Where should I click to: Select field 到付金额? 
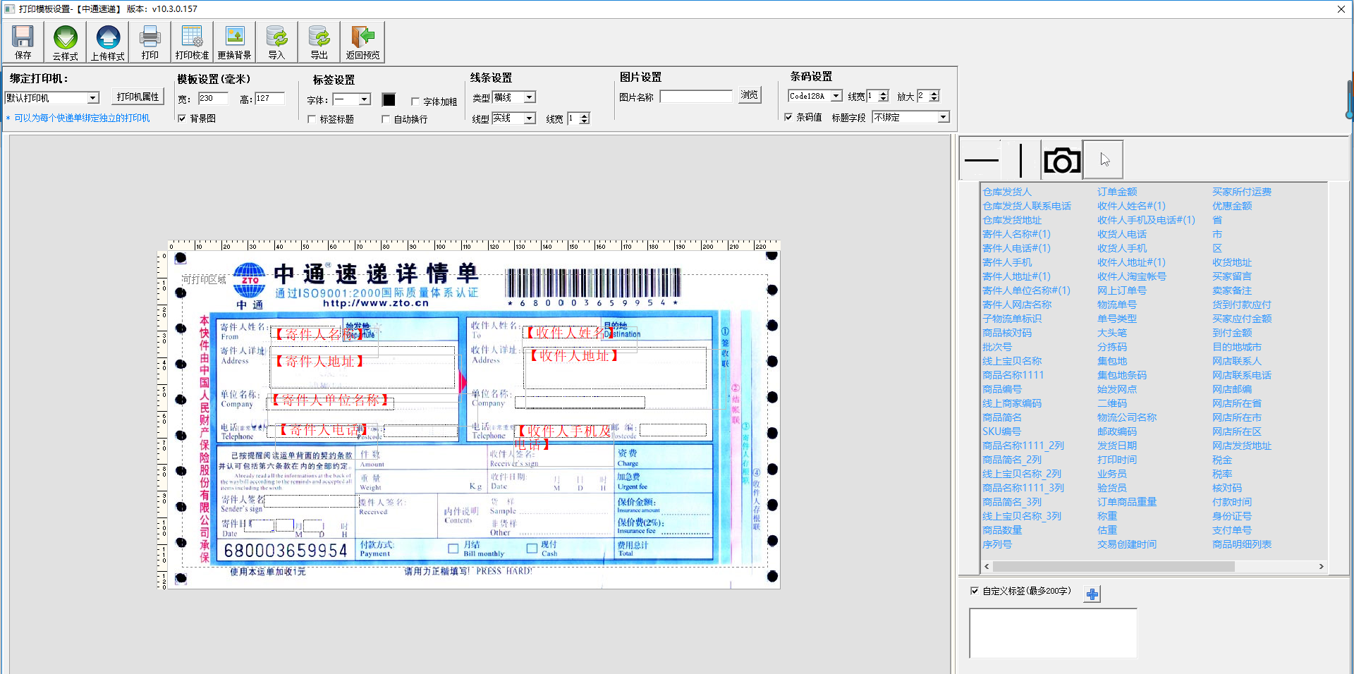1232,333
